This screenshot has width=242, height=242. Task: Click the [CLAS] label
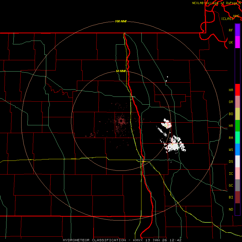(x=227, y=19)
